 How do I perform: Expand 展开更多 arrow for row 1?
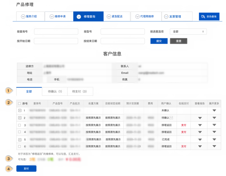(214, 111)
